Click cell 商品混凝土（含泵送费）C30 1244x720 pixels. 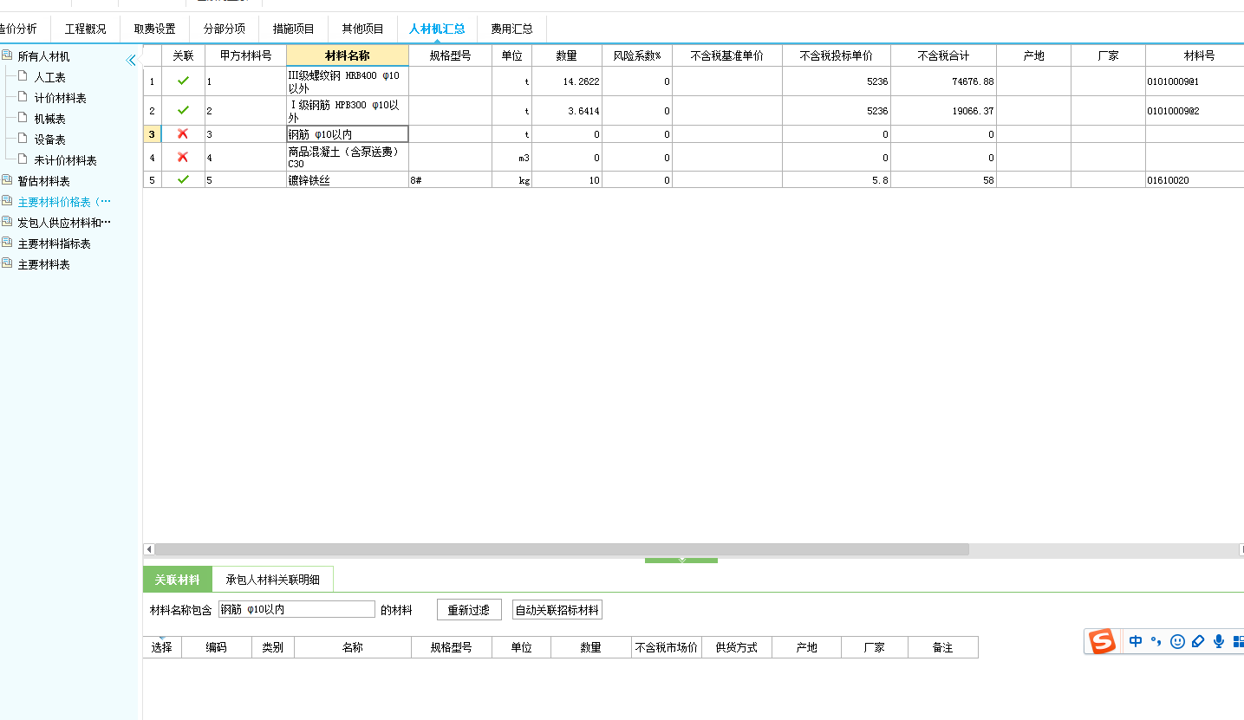click(x=347, y=157)
